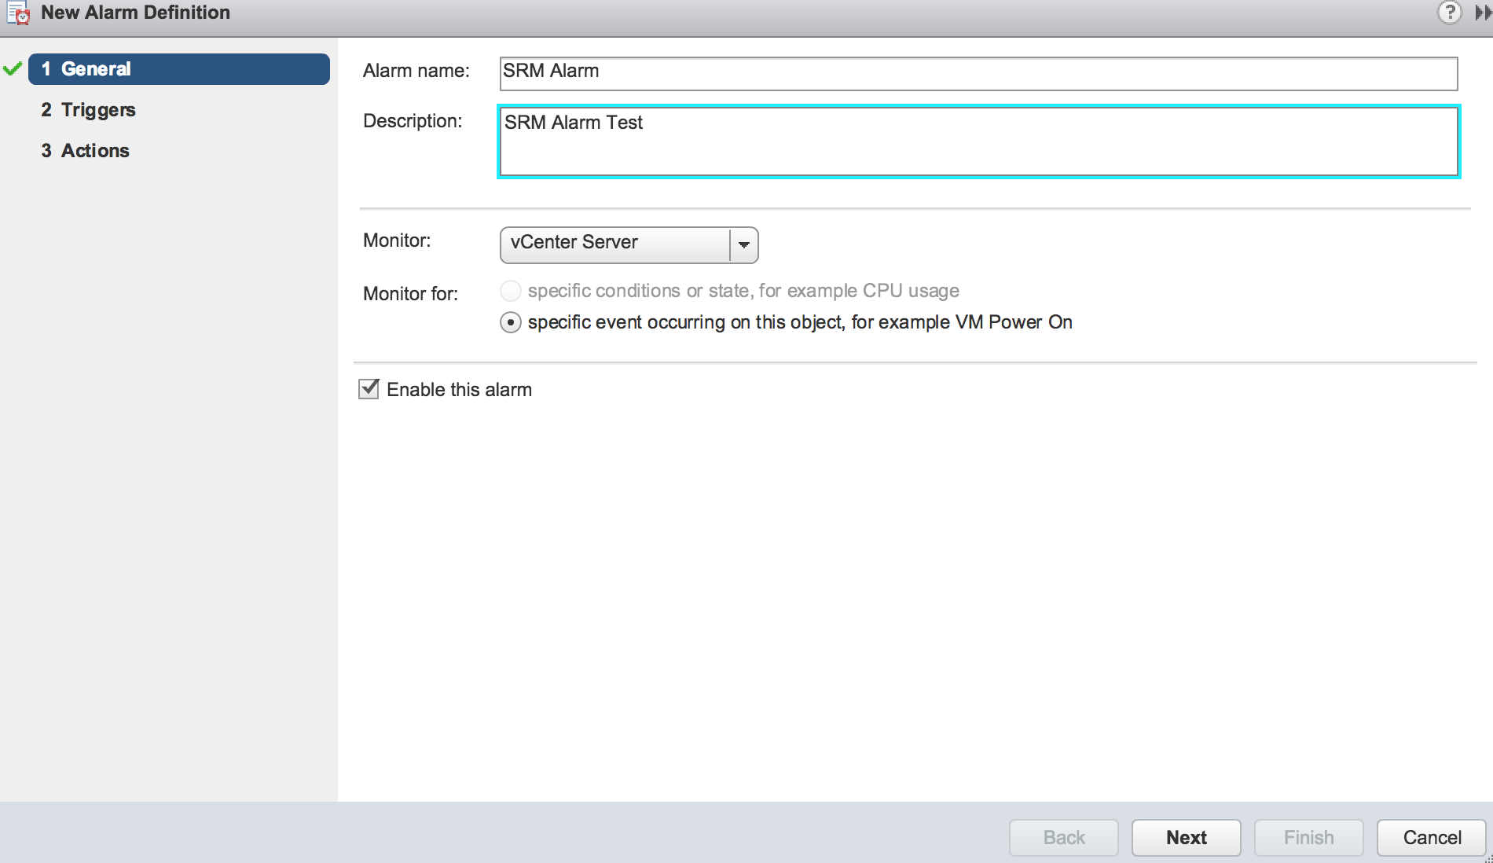Screen dimensions: 1493x863
Task: Click the double-arrow icon beside help
Action: [x=1482, y=13]
